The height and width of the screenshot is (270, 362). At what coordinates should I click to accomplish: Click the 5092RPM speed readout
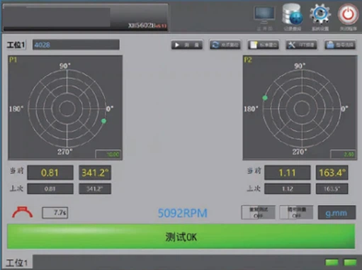pyautogui.click(x=182, y=213)
